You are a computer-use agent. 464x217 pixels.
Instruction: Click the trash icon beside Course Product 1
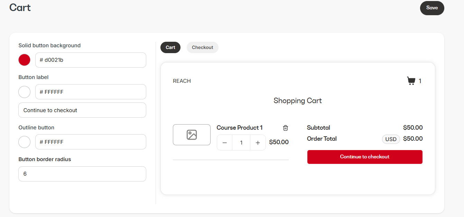(286, 128)
